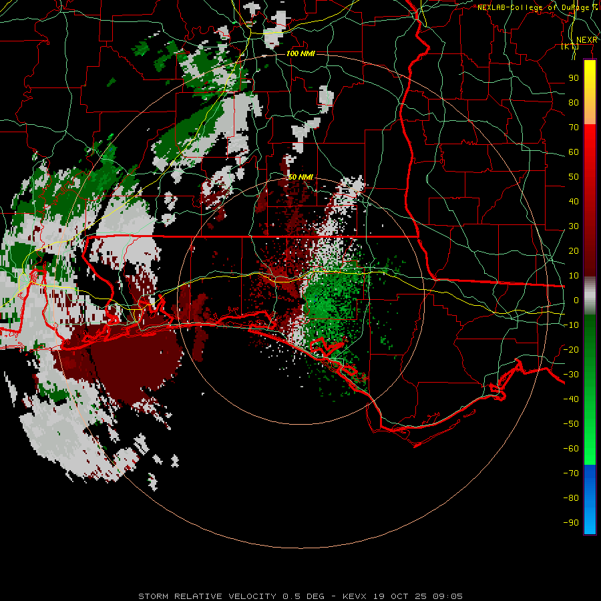Click the "KT" units label above scale
This screenshot has height=601, width=601.
pyautogui.click(x=570, y=46)
